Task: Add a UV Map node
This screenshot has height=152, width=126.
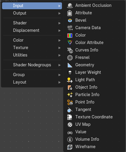Action: pos(95,125)
